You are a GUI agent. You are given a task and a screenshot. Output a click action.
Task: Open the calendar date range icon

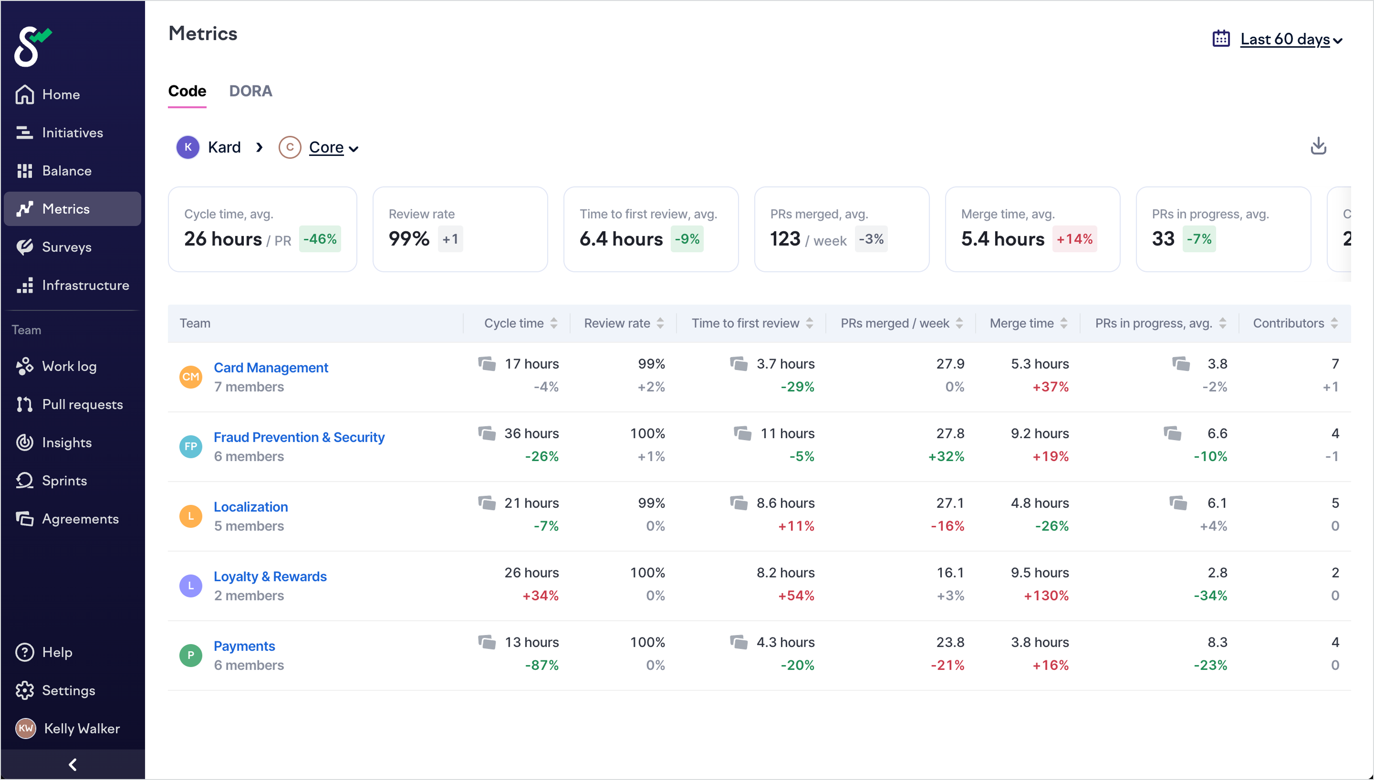coord(1221,39)
